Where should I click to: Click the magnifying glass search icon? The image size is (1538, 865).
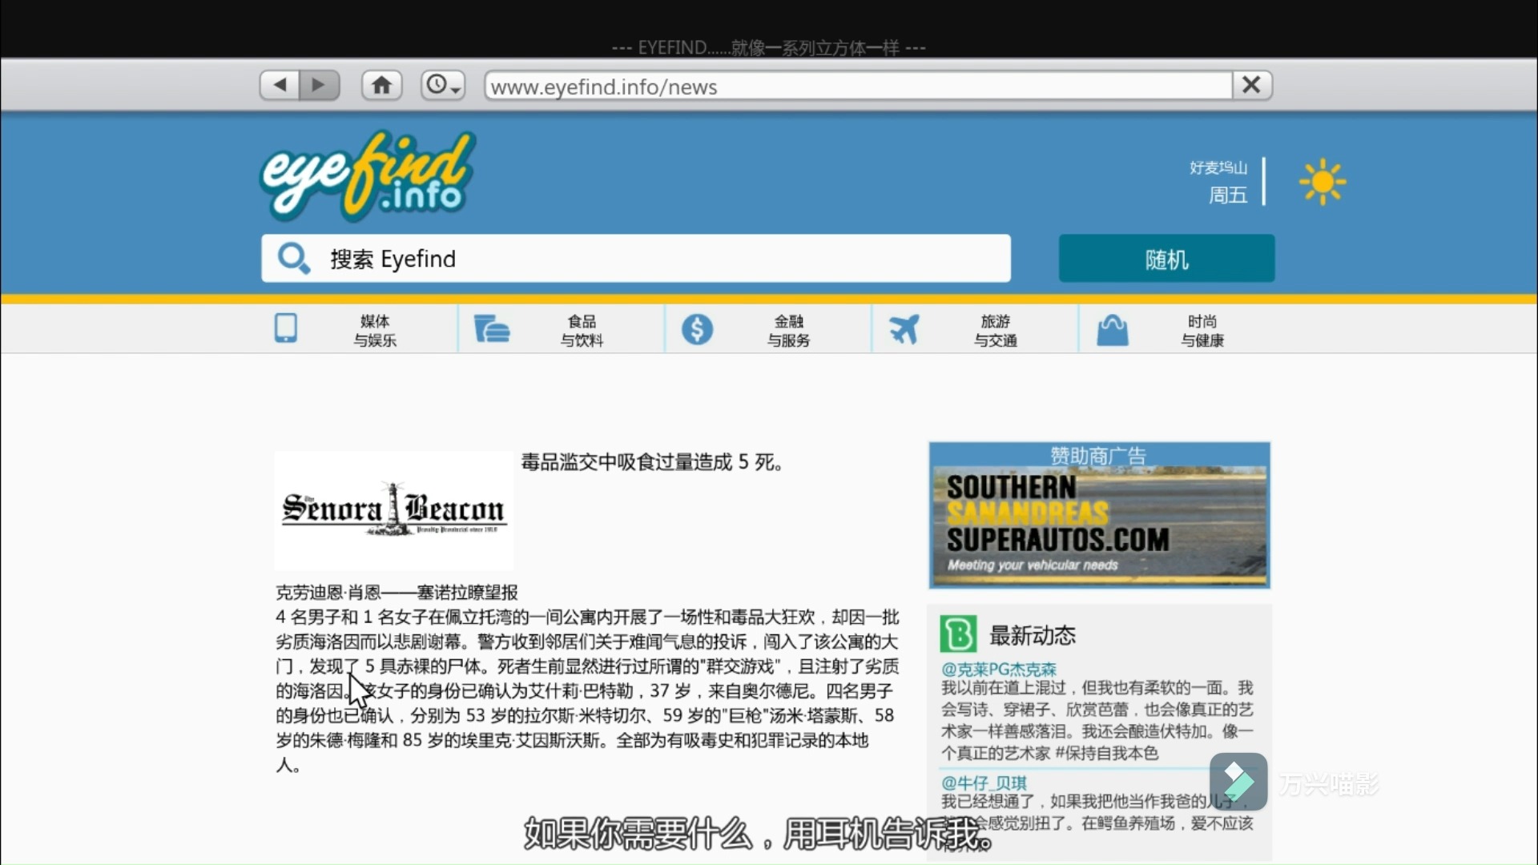294,258
